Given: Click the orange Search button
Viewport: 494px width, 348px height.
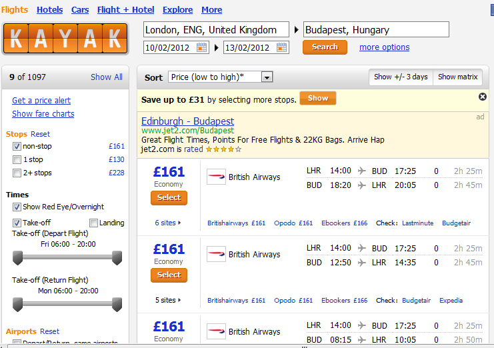Looking at the screenshot, I should click(x=325, y=47).
